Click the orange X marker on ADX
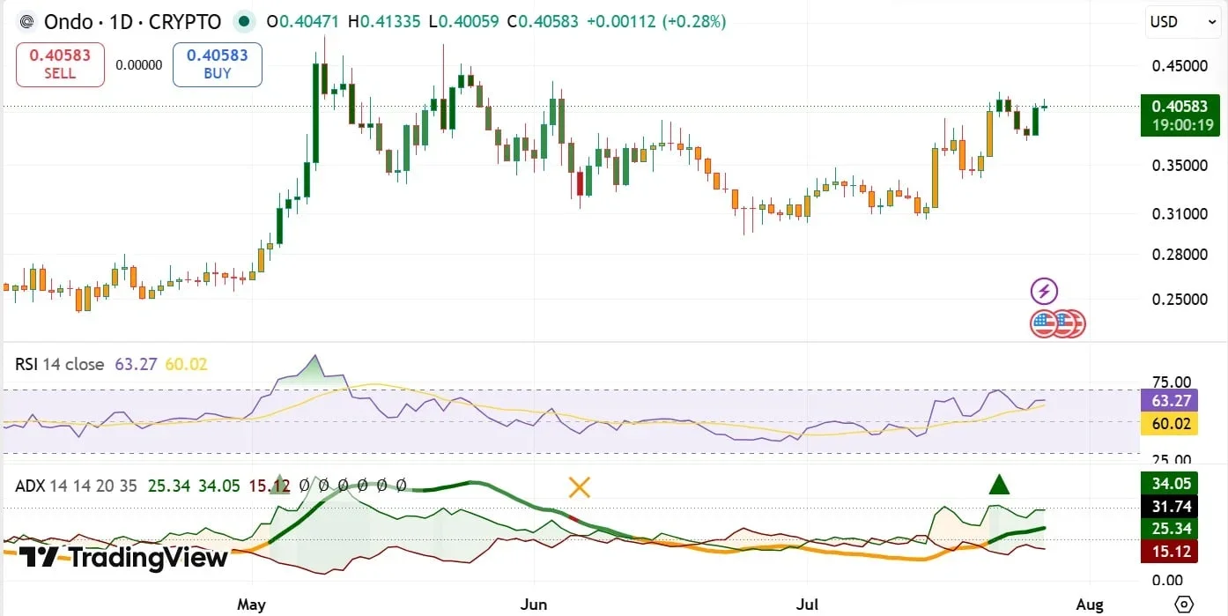 coord(579,486)
